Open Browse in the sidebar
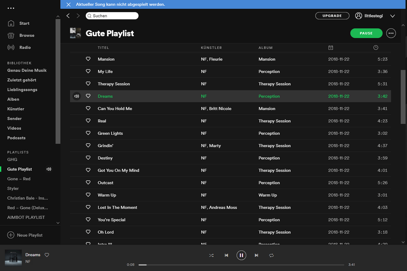407x271 pixels. [26, 35]
